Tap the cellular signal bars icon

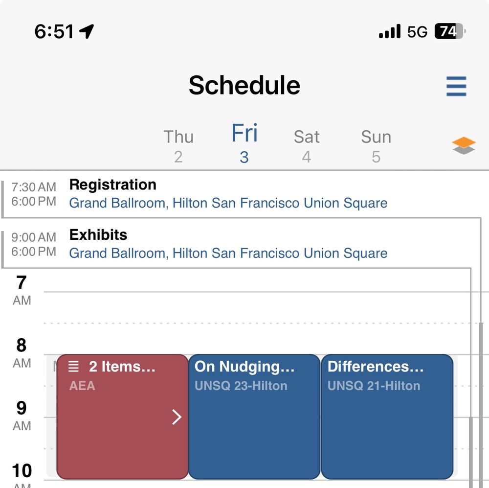click(x=389, y=31)
